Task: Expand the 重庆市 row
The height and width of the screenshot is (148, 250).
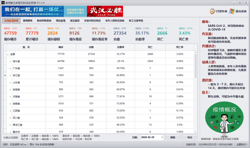Action: [x=10, y=132]
